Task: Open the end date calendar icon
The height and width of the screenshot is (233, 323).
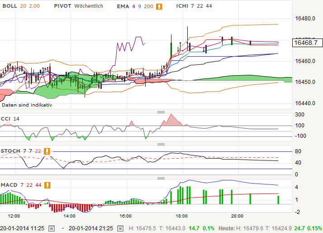Action: [x=120, y=228]
